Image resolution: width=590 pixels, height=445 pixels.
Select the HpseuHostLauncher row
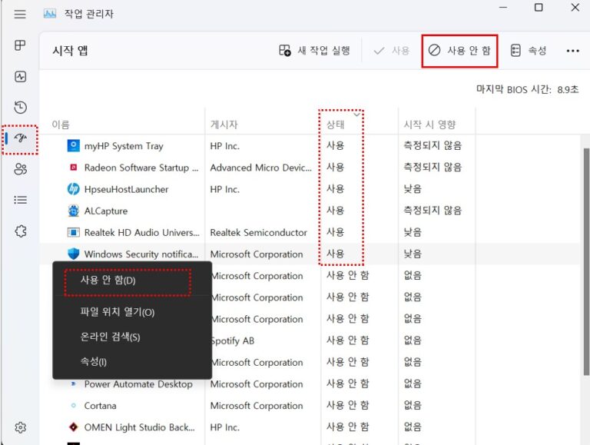tap(310, 189)
